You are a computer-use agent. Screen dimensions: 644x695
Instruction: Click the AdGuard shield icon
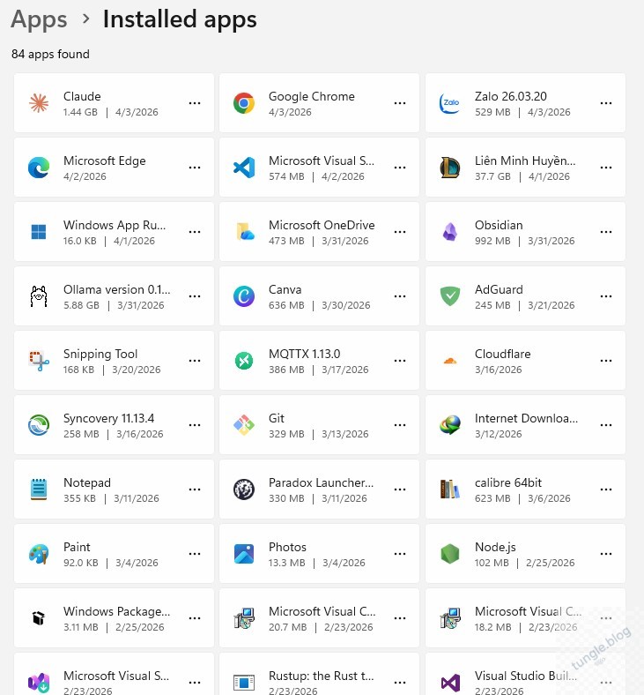point(449,296)
